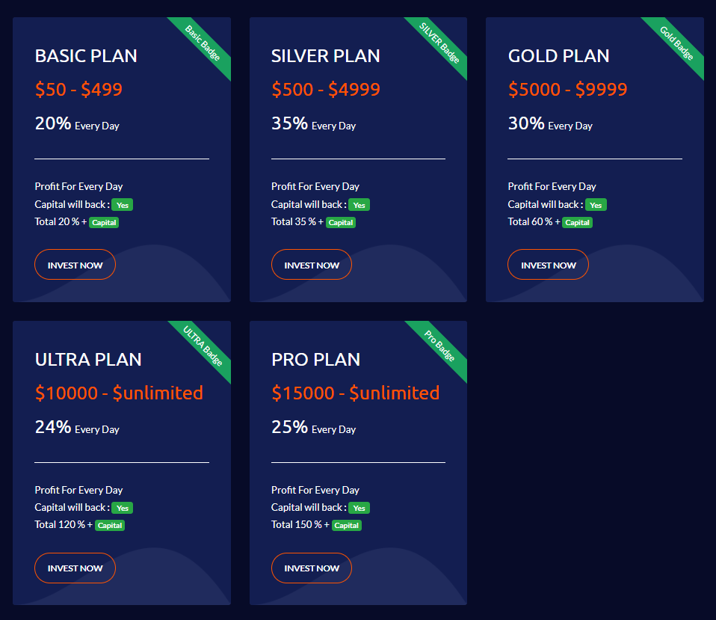Click the green Yes tag on Basic Plan
Image resolution: width=716 pixels, height=620 pixels.
click(x=122, y=204)
